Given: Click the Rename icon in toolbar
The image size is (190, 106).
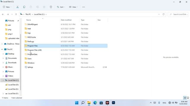Looking at the screenshot, I should [x=37, y=7].
